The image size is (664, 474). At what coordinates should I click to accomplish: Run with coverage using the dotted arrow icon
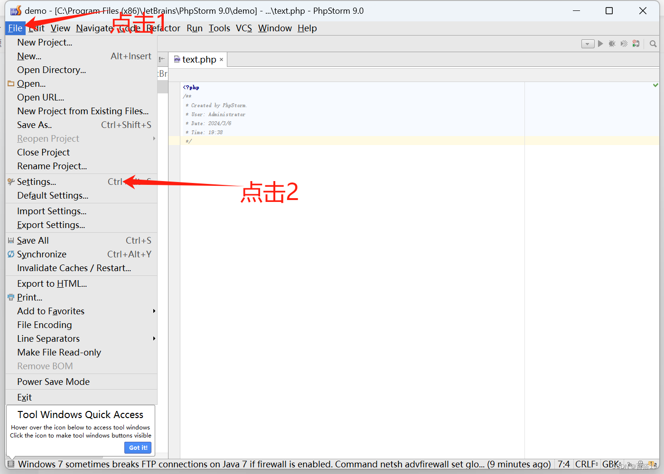click(x=624, y=44)
